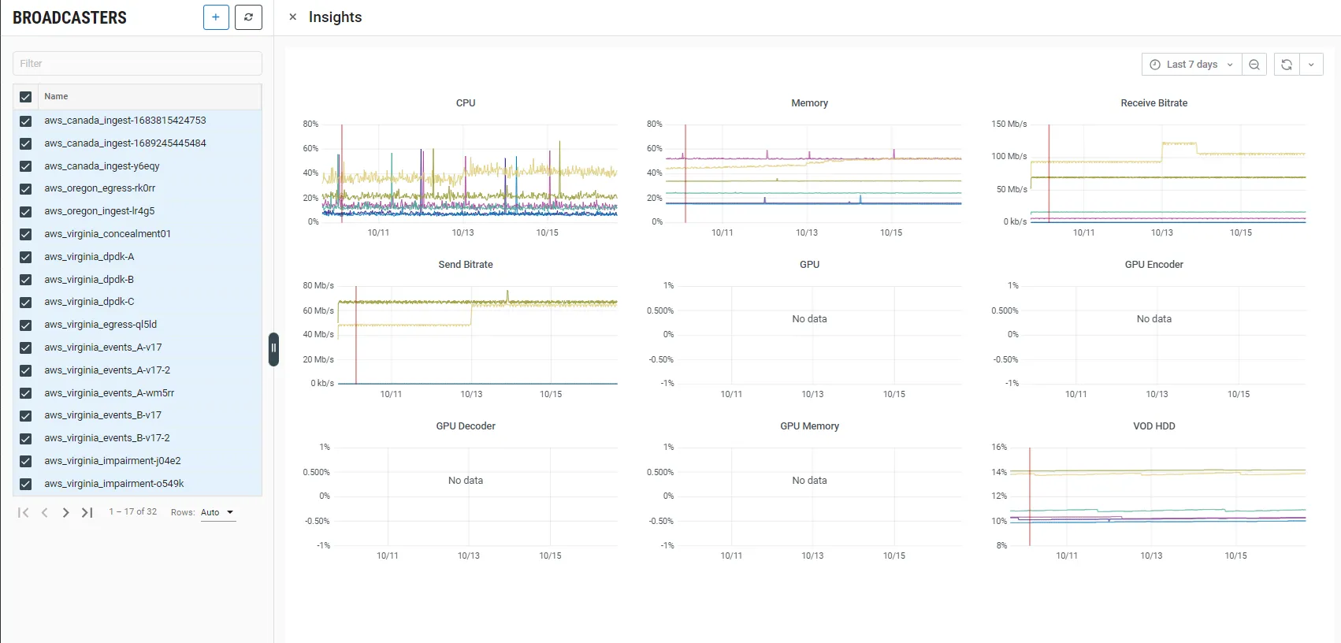Open the Last 7 days time range dropdown
The width and height of the screenshot is (1341, 643).
[1191, 65]
